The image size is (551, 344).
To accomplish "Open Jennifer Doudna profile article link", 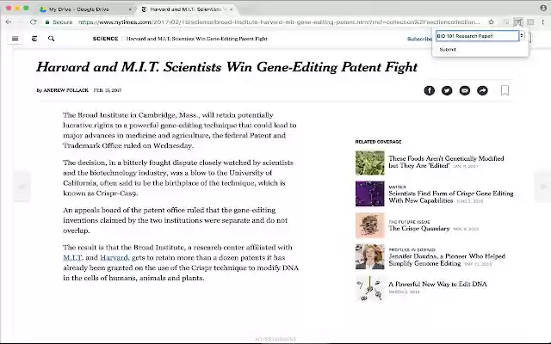I will click(x=447, y=260).
